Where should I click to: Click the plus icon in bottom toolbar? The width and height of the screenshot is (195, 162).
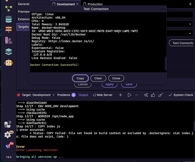[120, 95]
